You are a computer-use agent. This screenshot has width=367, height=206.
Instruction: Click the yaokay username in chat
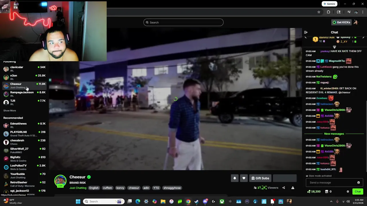point(325,51)
